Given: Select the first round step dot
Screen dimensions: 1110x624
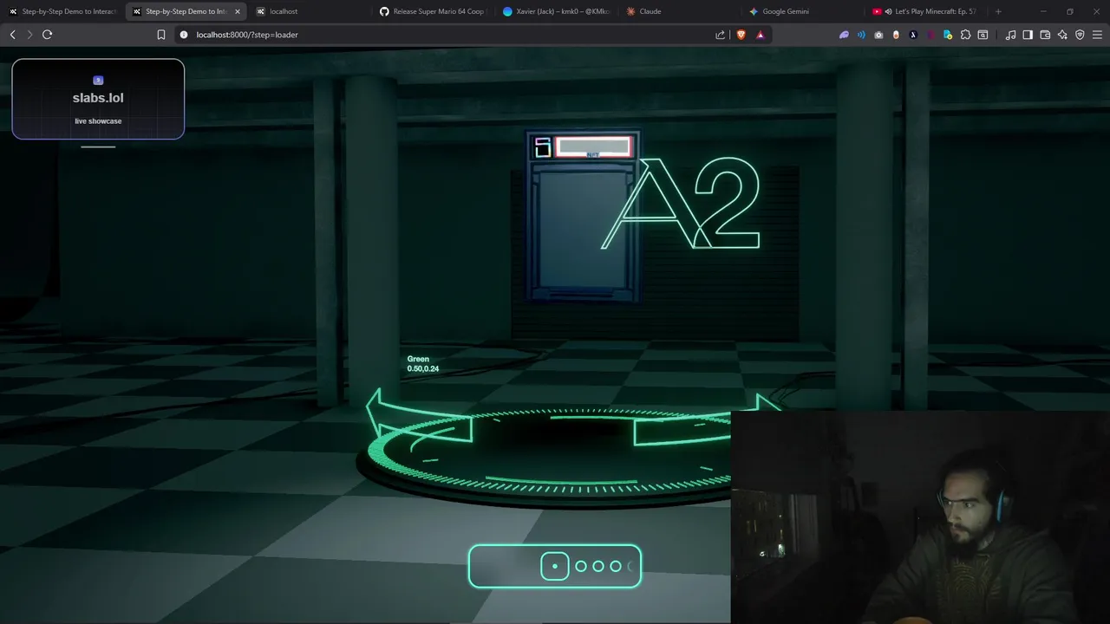Looking at the screenshot, I should pyautogui.click(x=581, y=566).
